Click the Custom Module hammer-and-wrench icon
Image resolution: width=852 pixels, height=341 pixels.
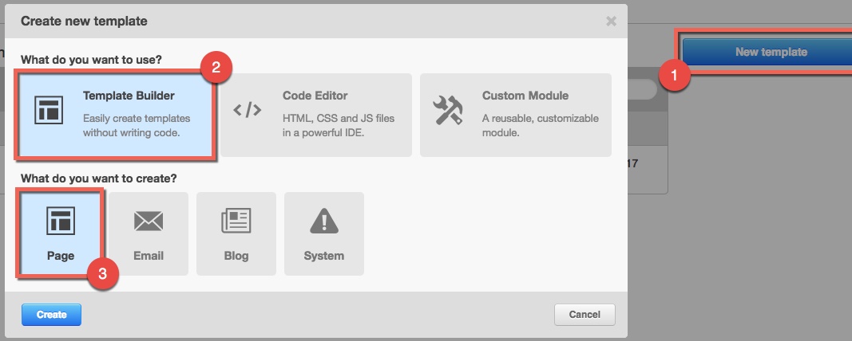448,110
